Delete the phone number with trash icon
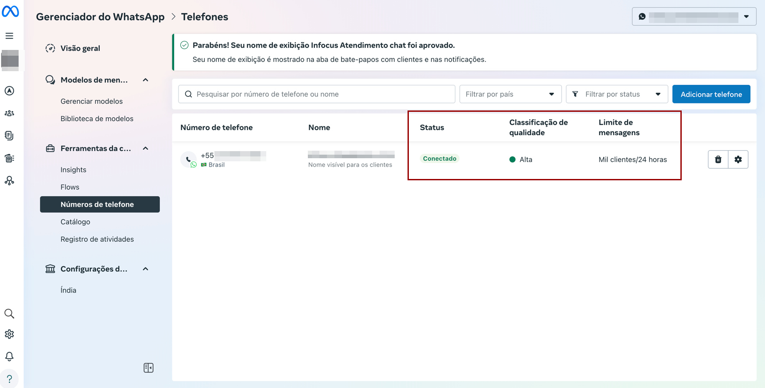The image size is (765, 388). pyautogui.click(x=718, y=160)
